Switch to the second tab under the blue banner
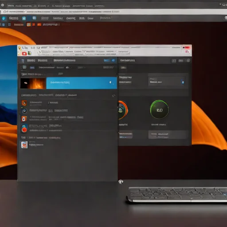Image resolution: width=227 pixels, height=227 pixels. click(x=46, y=95)
